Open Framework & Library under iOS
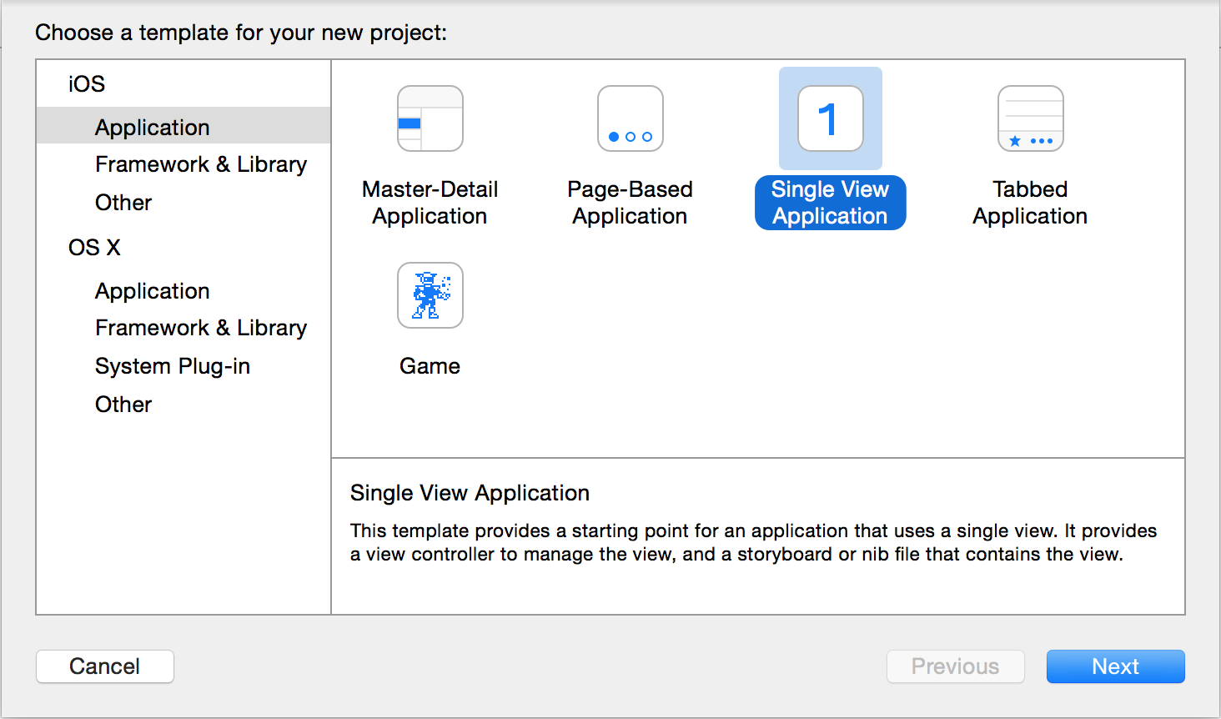The height and width of the screenshot is (719, 1221). pyautogui.click(x=201, y=164)
